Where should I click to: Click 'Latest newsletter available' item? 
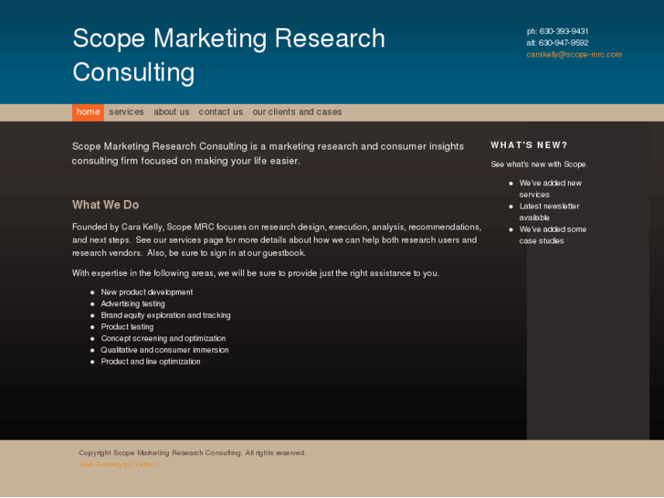tap(549, 212)
